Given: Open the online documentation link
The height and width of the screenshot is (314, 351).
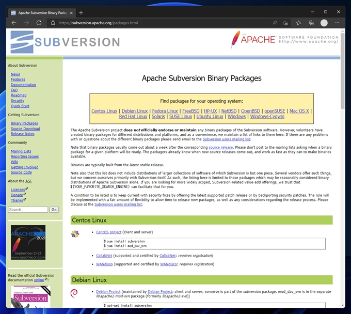Looking at the screenshot, I should (x=39, y=280).
